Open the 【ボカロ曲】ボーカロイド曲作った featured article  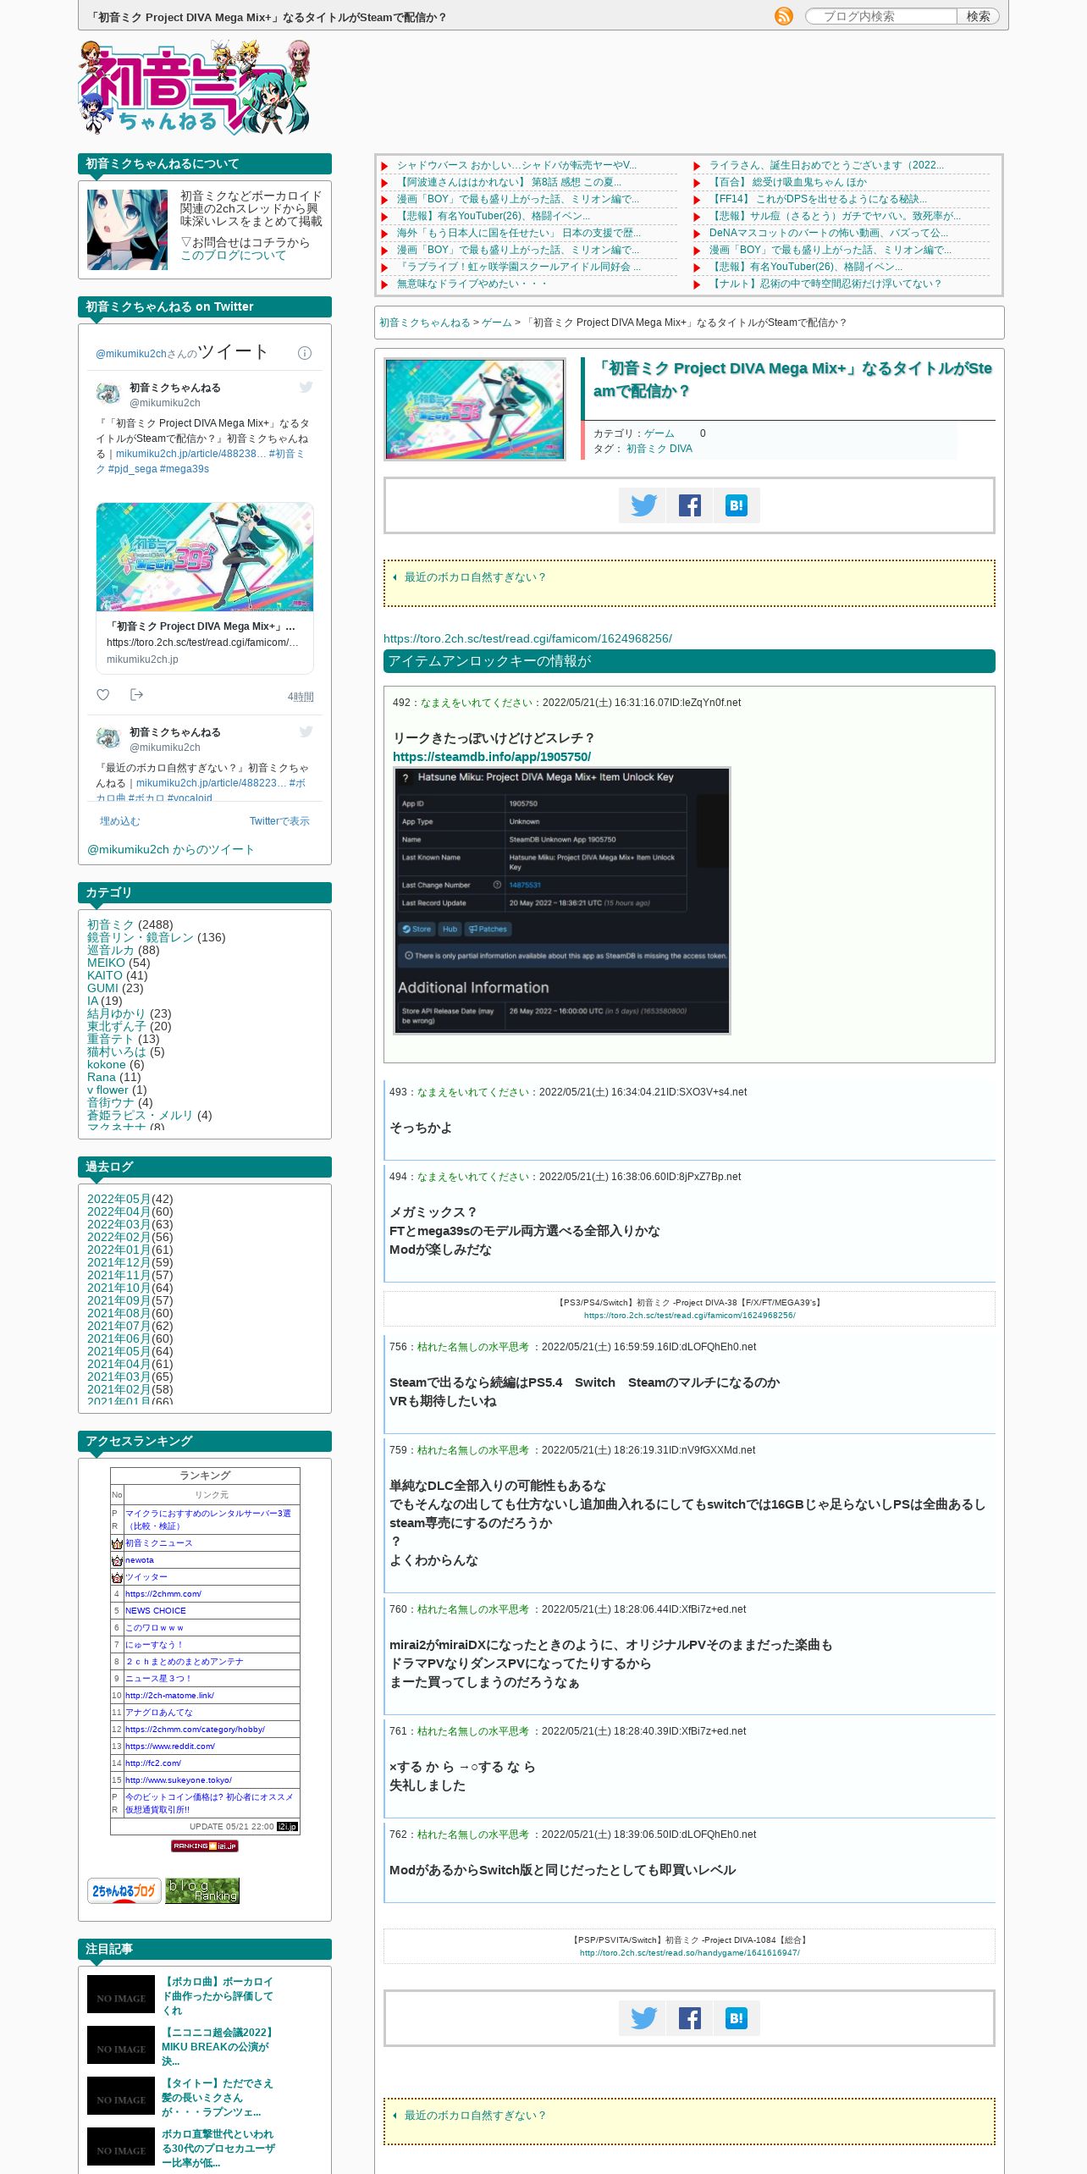tap(218, 1996)
